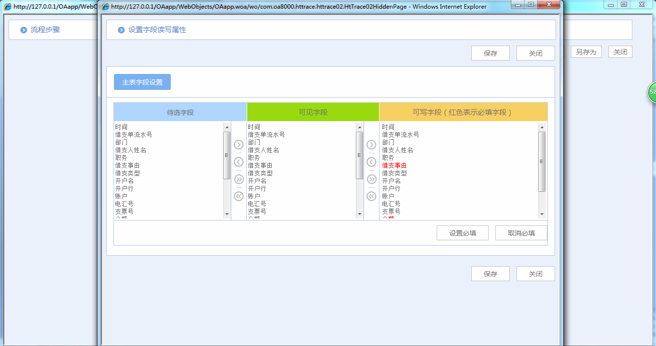
Task: Click the single left-arrow to remove from 可见字段
Action: pyautogui.click(x=239, y=161)
